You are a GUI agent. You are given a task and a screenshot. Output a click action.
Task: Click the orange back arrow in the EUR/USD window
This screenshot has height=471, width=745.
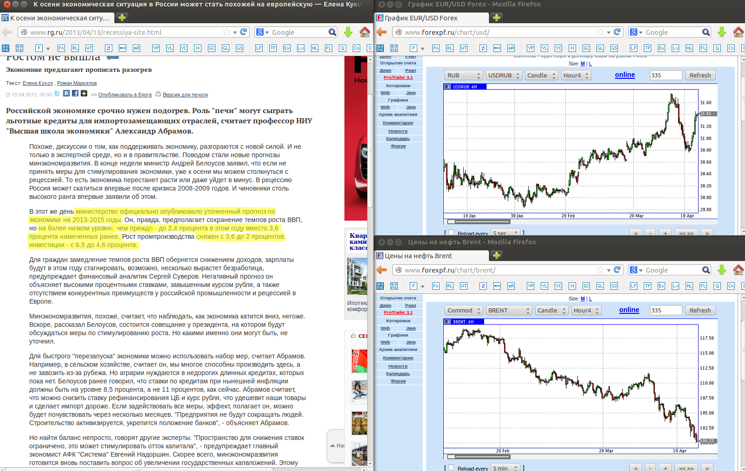coord(382,32)
